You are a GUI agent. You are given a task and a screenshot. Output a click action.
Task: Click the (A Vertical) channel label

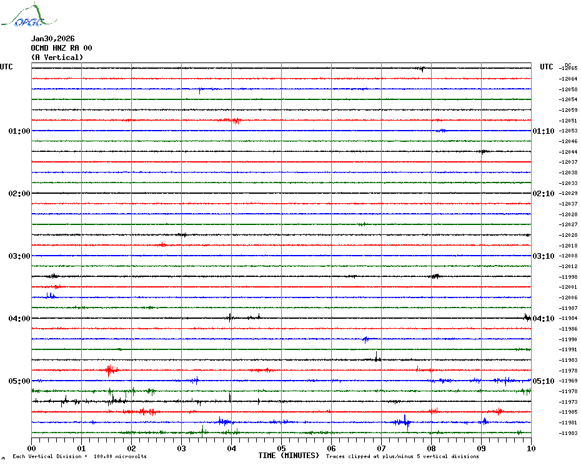[x=57, y=57]
